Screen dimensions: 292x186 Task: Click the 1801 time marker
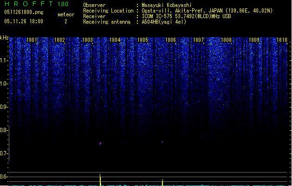coord(32,40)
